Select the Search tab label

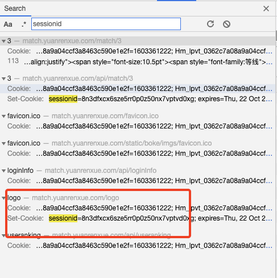coord(15,9)
